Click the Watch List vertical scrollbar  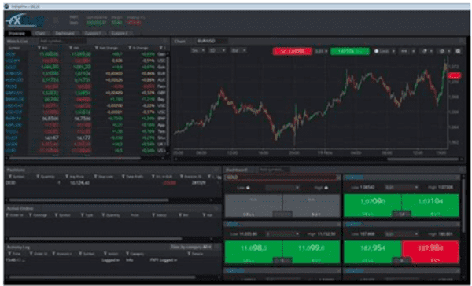[168, 102]
